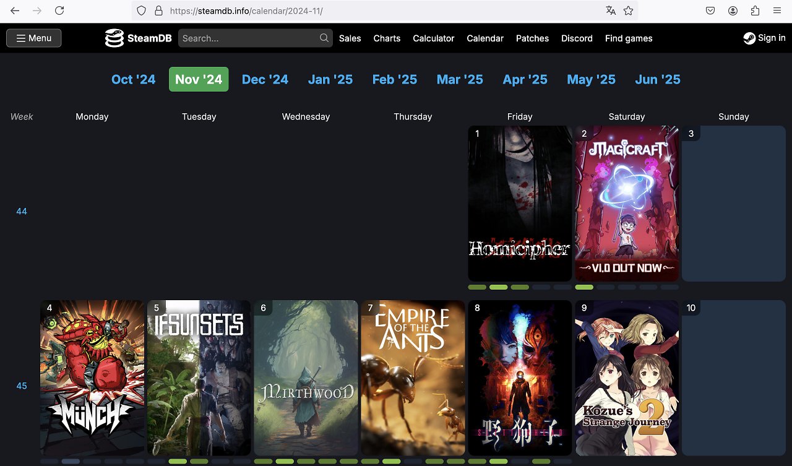Switch to the Jan '25 month tab
Viewport: 792px width, 466px height.
coord(330,79)
